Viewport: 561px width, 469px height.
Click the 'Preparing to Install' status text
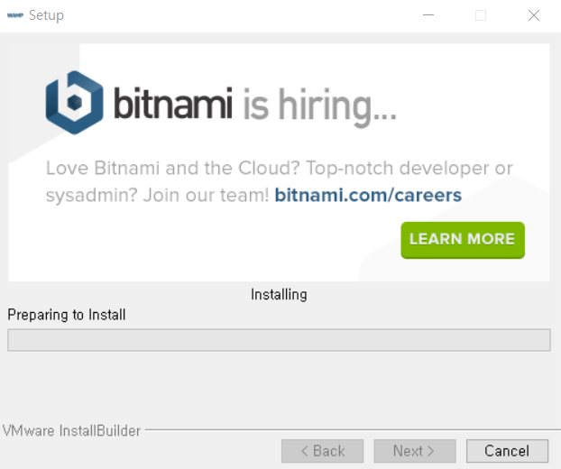point(67,315)
